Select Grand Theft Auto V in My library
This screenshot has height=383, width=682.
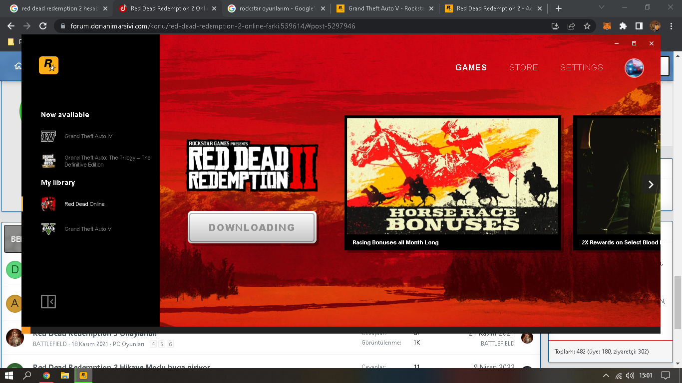point(88,229)
